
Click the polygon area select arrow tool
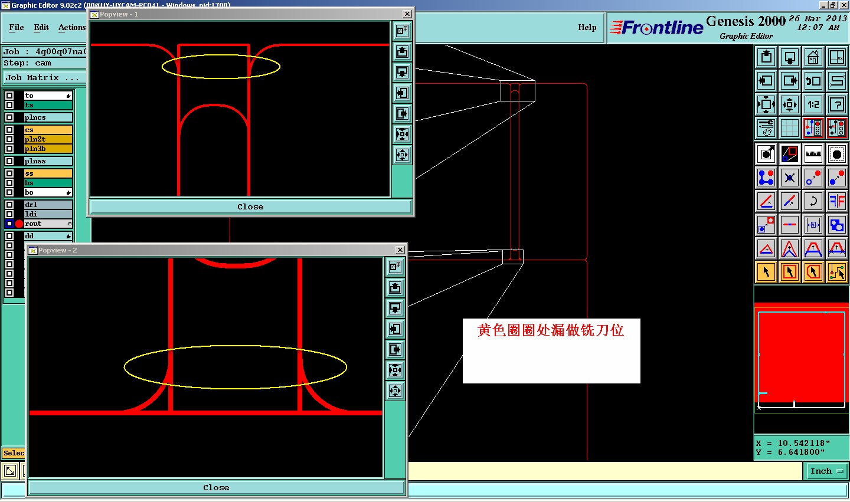(813, 272)
